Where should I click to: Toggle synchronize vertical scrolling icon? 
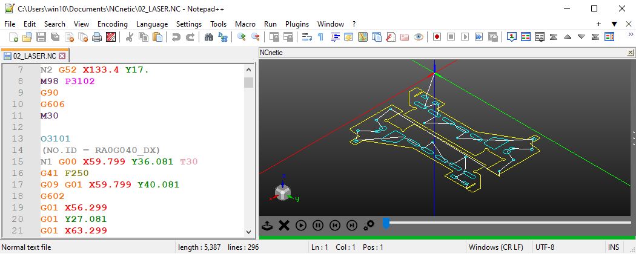point(274,37)
